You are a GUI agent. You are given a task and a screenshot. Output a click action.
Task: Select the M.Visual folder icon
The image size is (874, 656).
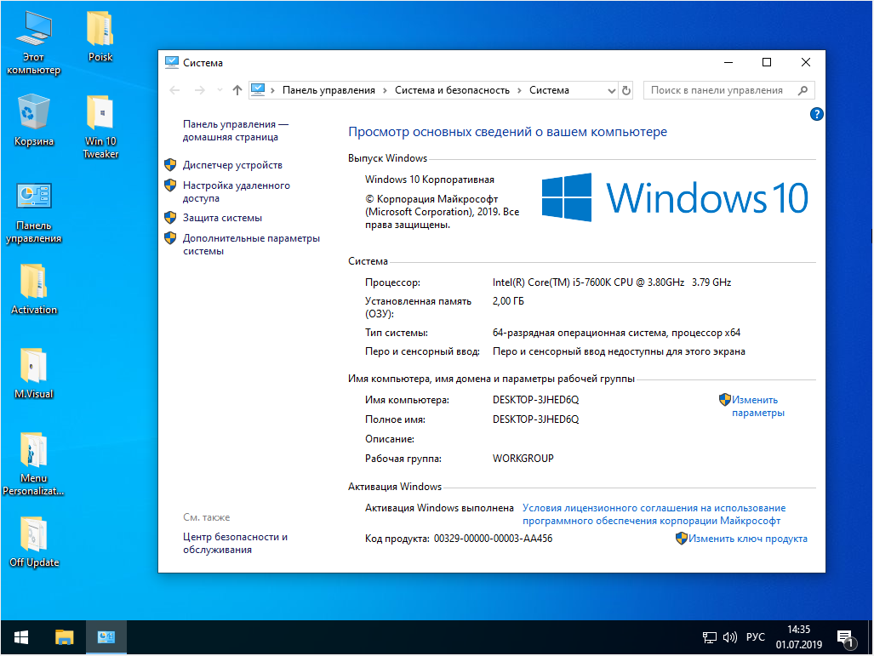click(33, 374)
